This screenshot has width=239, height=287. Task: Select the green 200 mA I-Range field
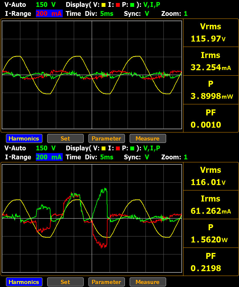coord(49,157)
